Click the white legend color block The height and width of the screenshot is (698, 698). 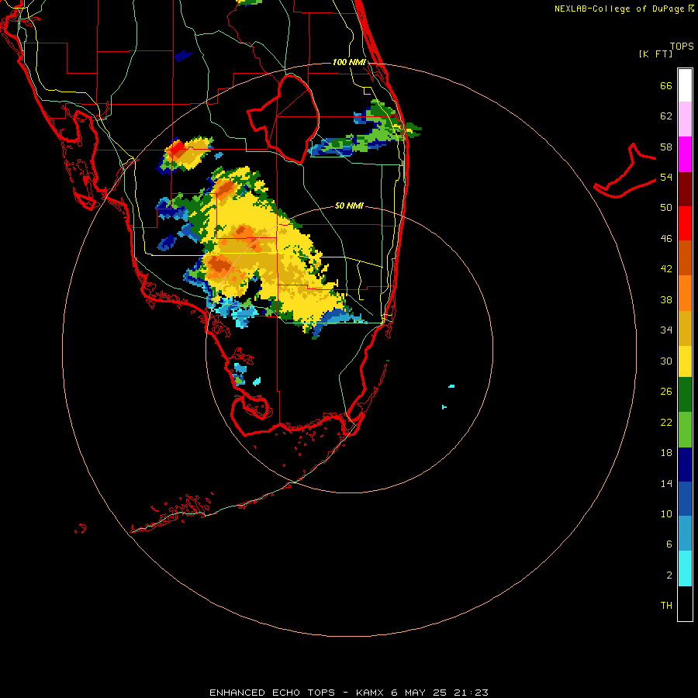685,85
